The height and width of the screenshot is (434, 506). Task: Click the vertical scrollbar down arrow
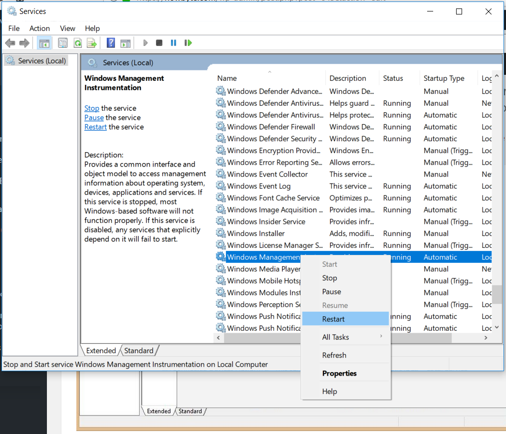497,327
